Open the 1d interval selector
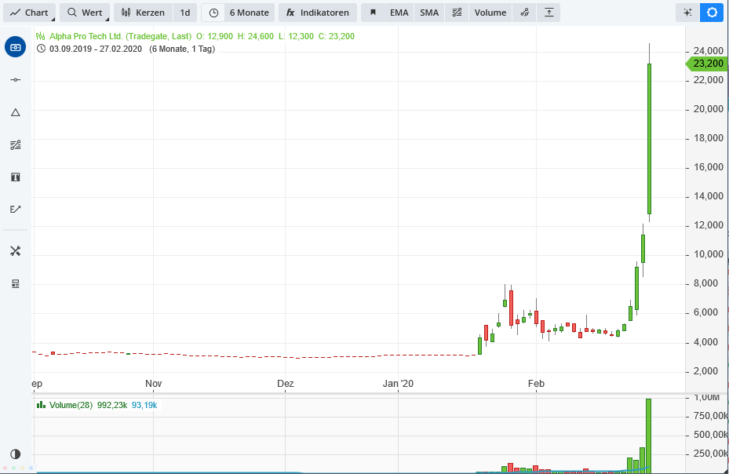This screenshot has width=729, height=474. 184,13
